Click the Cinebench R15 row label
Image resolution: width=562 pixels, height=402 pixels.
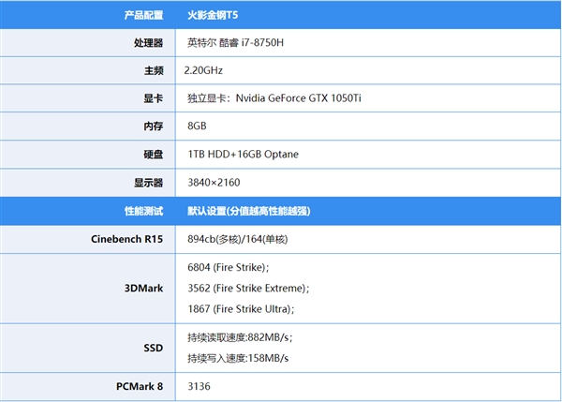pyautogui.click(x=126, y=240)
